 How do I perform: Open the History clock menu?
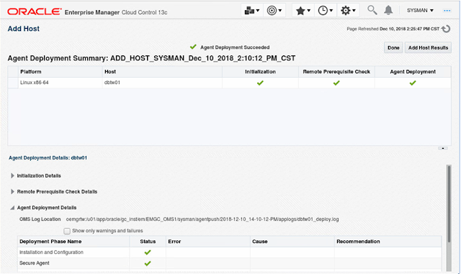click(x=326, y=11)
